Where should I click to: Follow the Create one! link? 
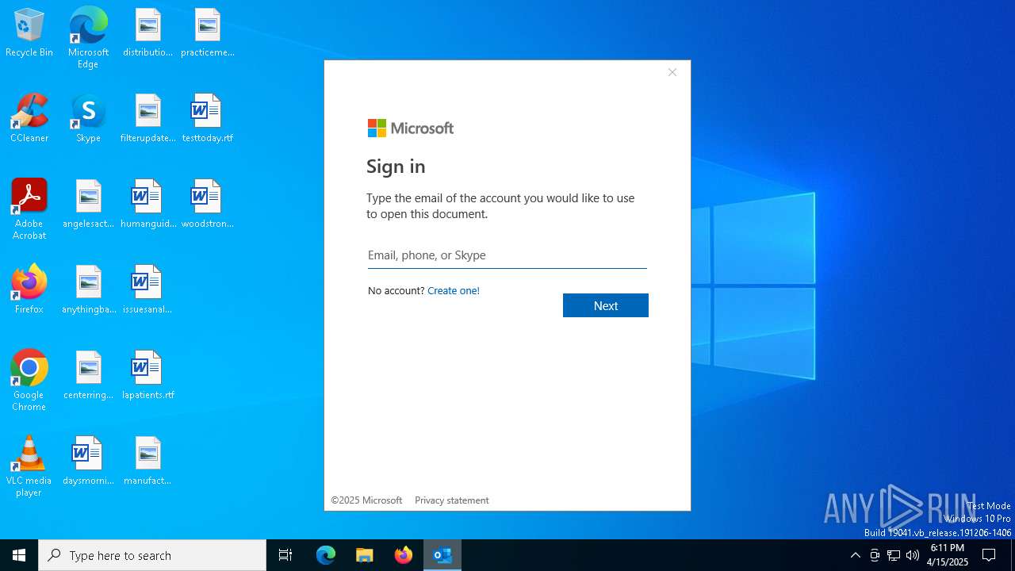coord(454,290)
